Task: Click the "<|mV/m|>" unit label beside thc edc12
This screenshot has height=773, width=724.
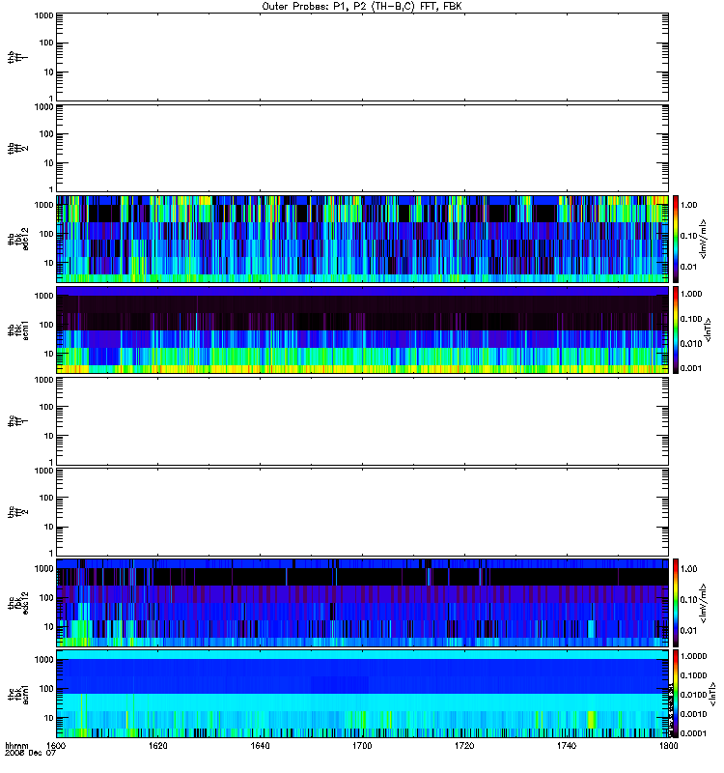Action: coord(703,603)
